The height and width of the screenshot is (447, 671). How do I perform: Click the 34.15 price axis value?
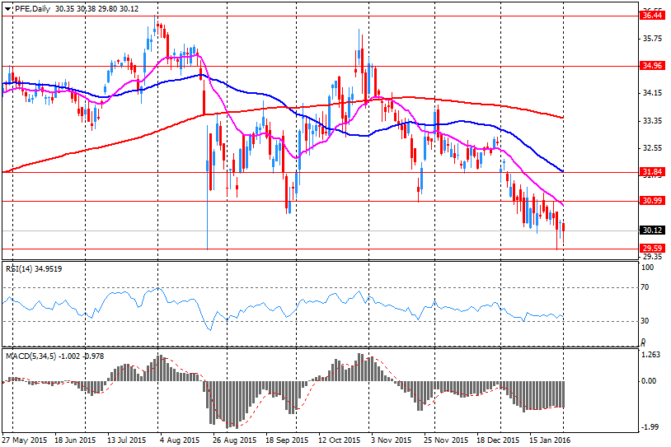tap(652, 93)
